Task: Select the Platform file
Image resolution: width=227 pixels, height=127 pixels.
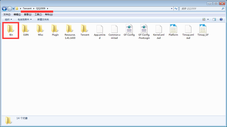Action: (x=173, y=30)
